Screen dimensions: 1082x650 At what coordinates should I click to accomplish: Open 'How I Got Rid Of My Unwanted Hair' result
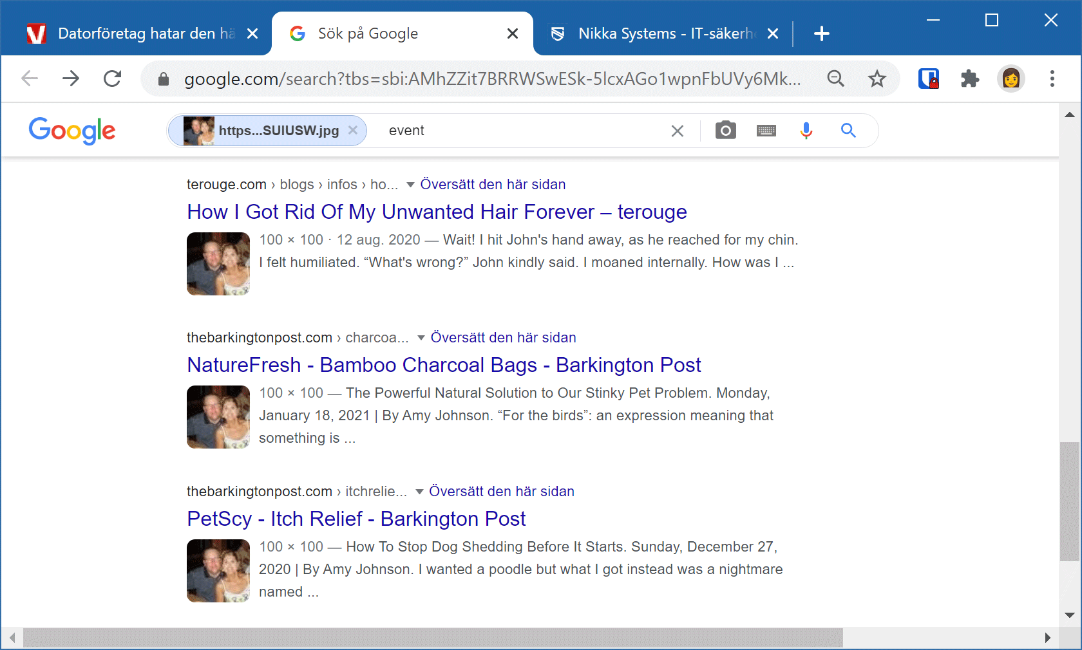[x=437, y=212]
